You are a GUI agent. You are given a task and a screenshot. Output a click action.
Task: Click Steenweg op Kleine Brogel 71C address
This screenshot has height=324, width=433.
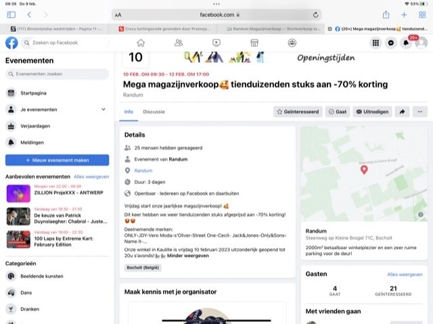point(349,238)
